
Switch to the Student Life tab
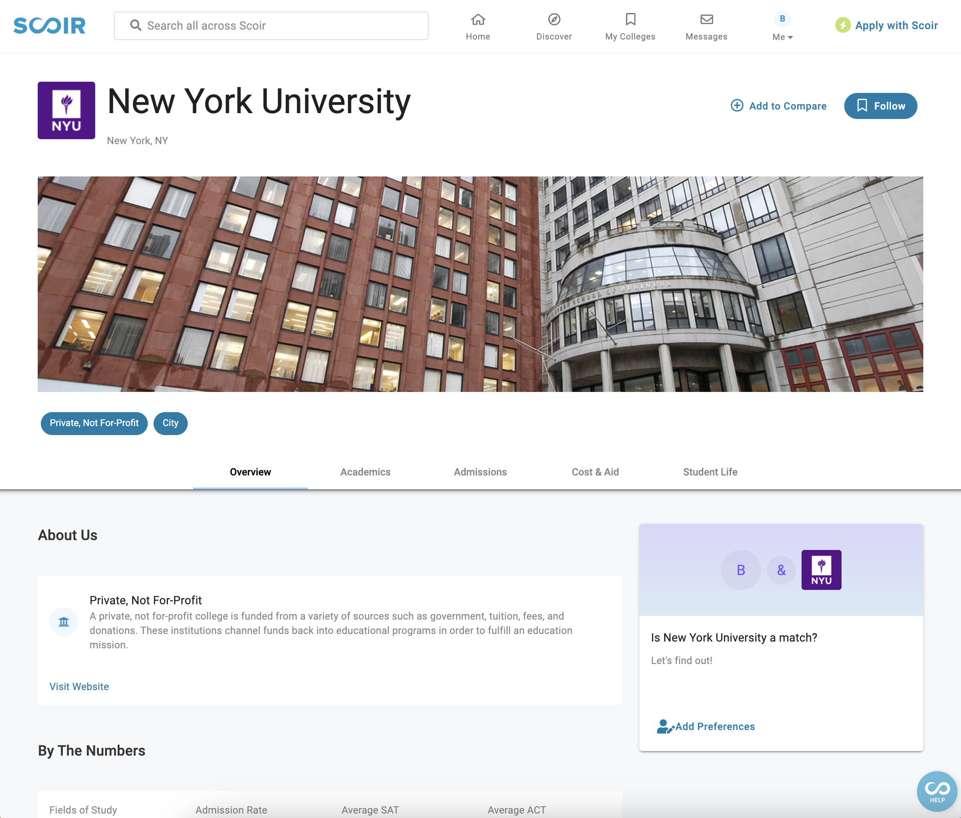coord(710,472)
